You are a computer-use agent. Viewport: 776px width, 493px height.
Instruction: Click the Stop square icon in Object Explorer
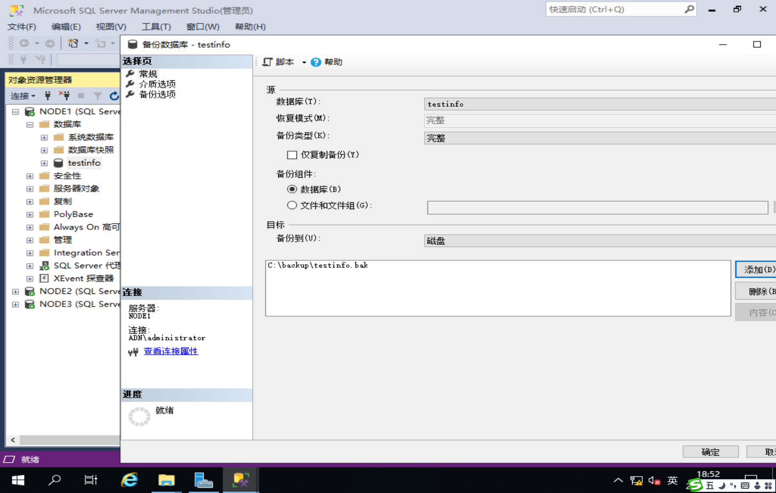tap(81, 96)
